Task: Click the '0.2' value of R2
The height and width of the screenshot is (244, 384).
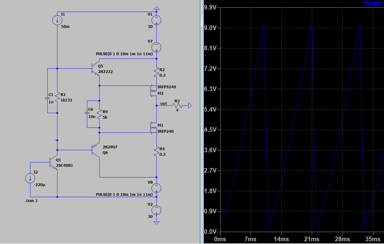Action: (163, 75)
